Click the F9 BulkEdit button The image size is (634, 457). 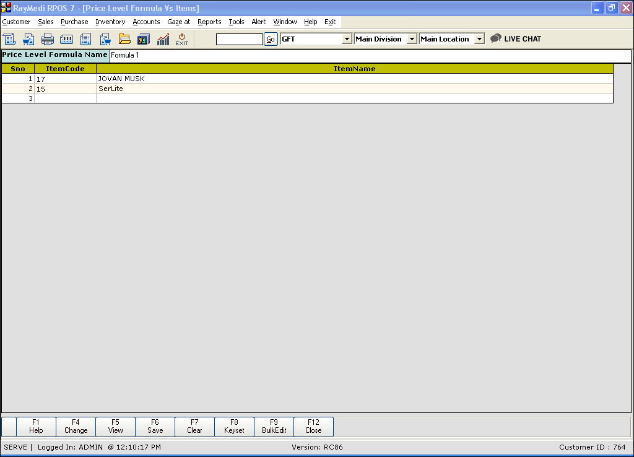pyautogui.click(x=274, y=427)
